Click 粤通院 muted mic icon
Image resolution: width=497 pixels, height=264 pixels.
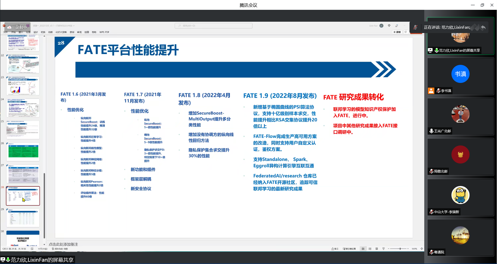431,252
